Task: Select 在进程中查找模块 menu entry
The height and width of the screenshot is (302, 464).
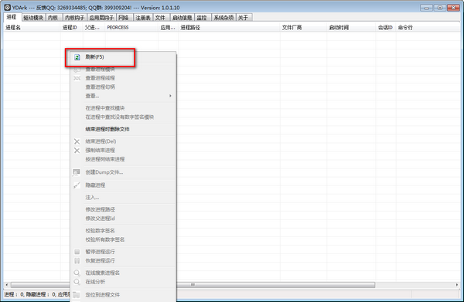Action: tap(105, 108)
